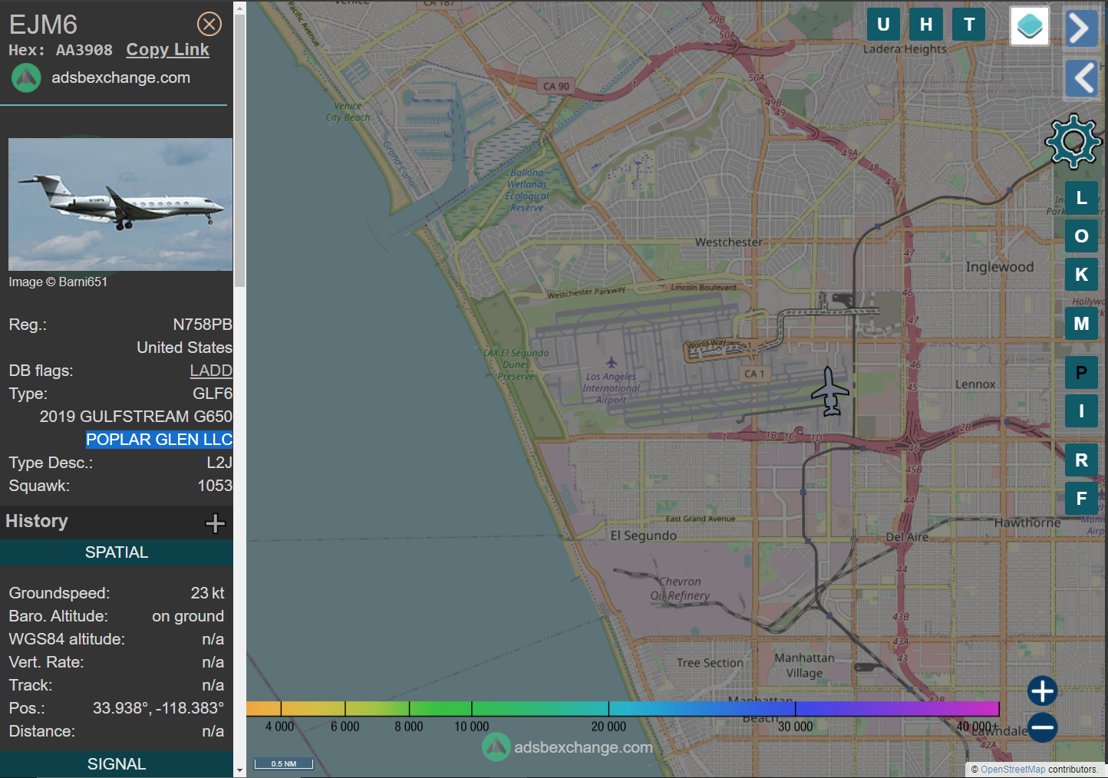Click the N758PB registration value
This screenshot has width=1108, height=778.
point(203,325)
